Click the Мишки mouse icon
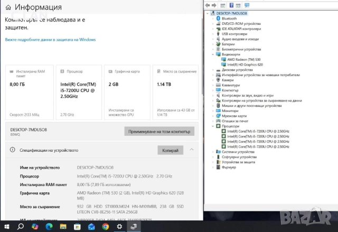This screenshot has height=232, width=338. [x=218, y=106]
